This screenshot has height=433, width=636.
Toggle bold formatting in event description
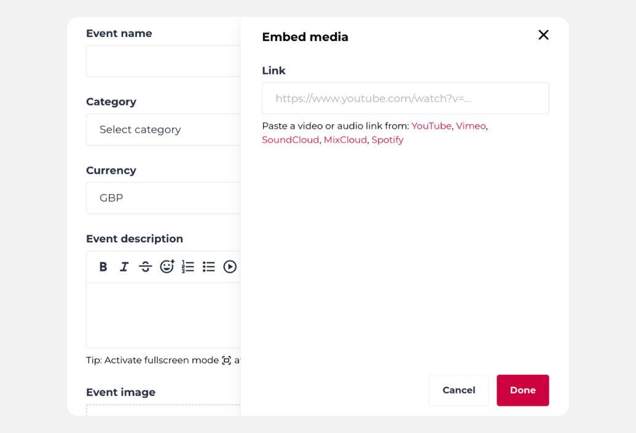(103, 266)
